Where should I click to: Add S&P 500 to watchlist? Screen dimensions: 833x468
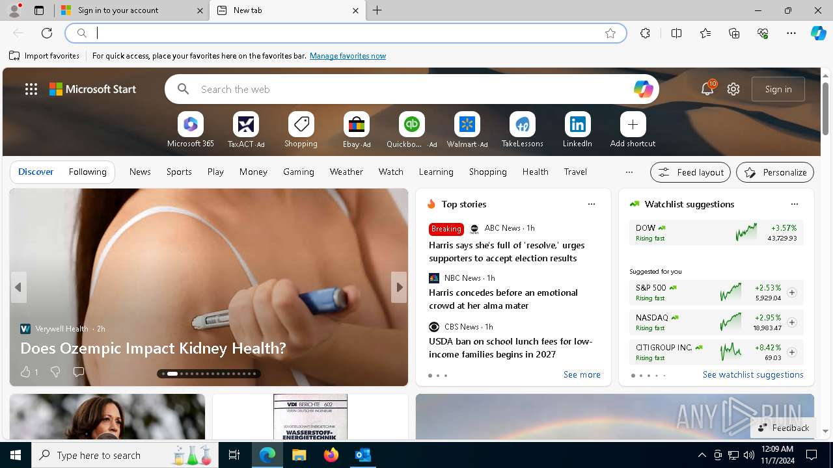point(791,292)
